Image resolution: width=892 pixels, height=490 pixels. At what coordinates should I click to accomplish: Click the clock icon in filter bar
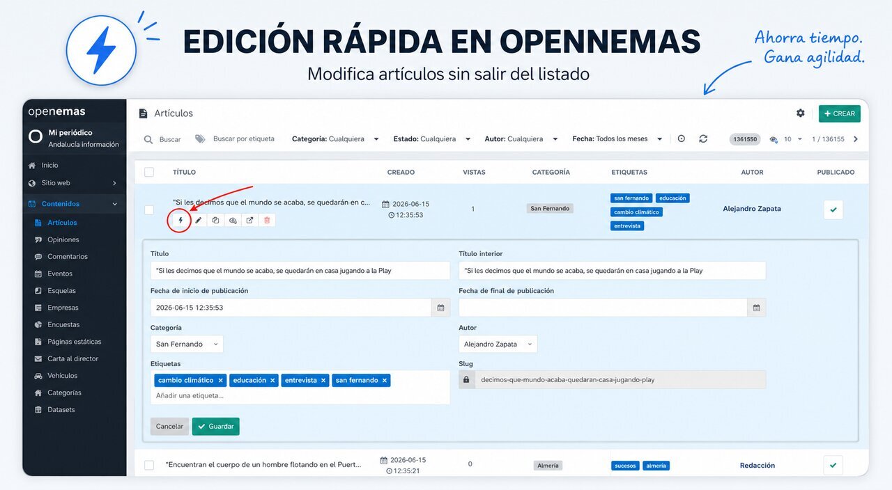[682, 139]
